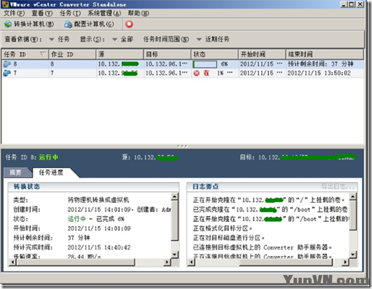
Task: Switch to the 任务进度 tab
Action: point(51,172)
